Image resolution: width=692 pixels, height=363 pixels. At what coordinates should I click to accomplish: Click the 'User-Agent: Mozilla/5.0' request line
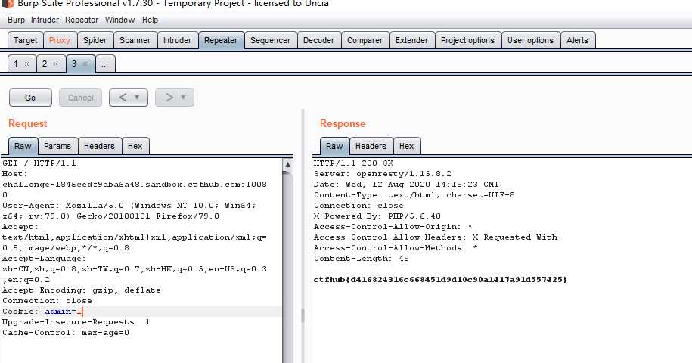pyautogui.click(x=129, y=206)
